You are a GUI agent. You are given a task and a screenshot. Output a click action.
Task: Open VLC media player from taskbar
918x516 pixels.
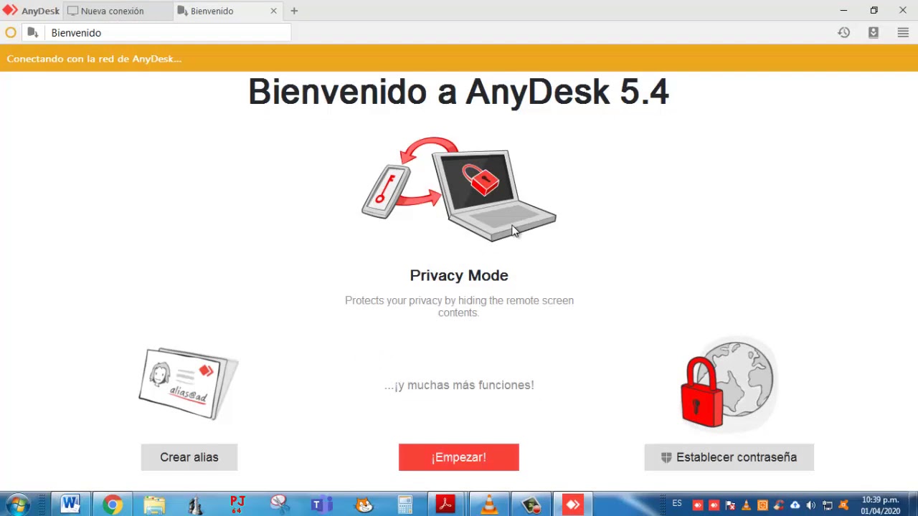pyautogui.click(x=489, y=505)
